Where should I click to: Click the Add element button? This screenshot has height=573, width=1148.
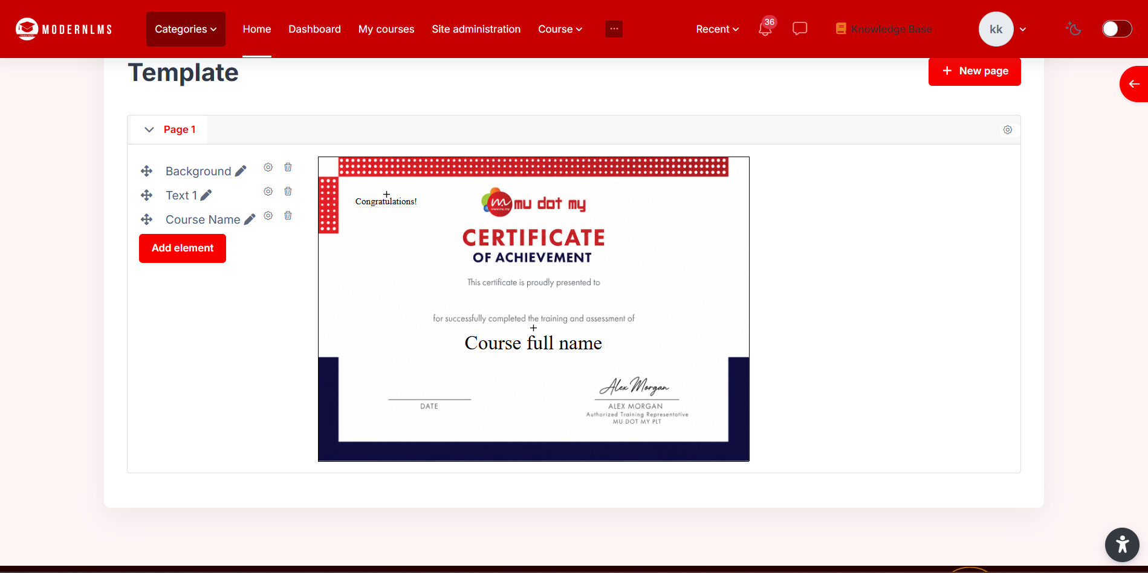183,248
